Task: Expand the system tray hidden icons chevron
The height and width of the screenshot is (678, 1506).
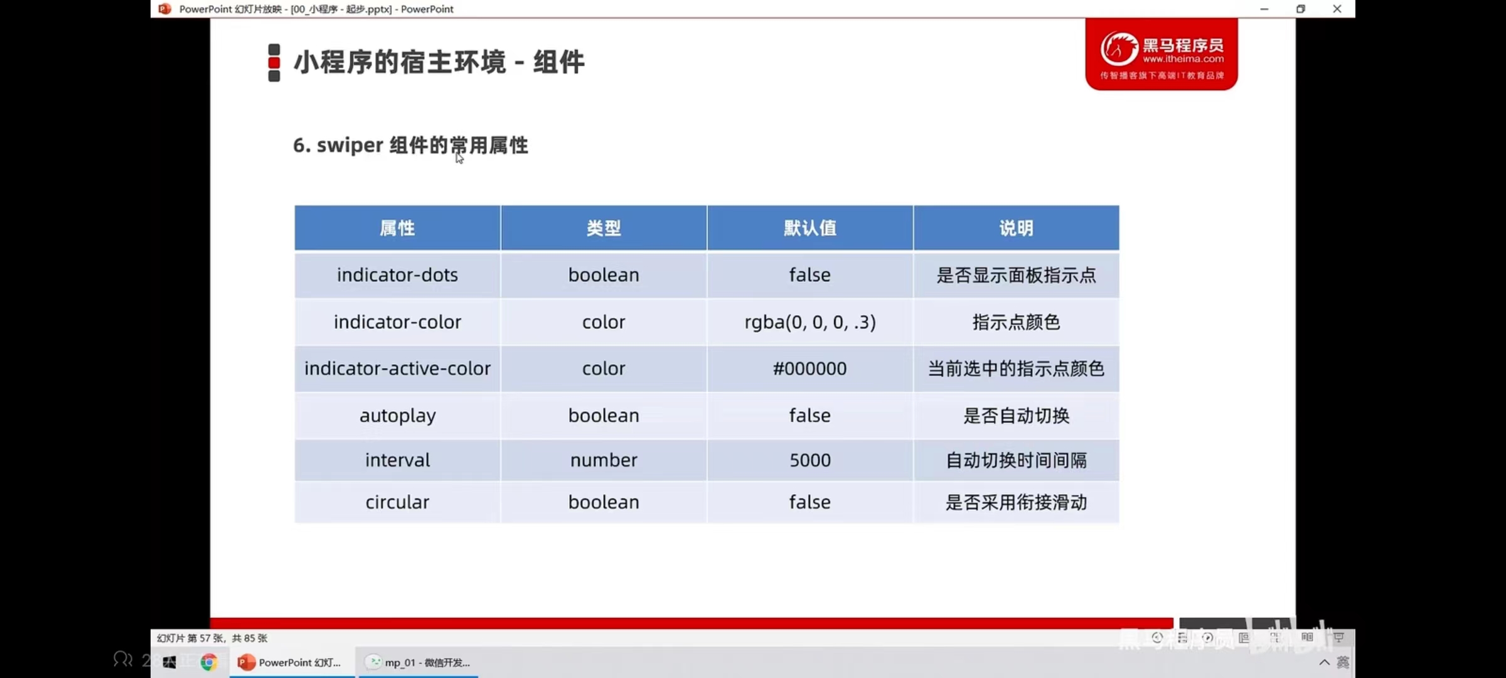Action: [1324, 662]
